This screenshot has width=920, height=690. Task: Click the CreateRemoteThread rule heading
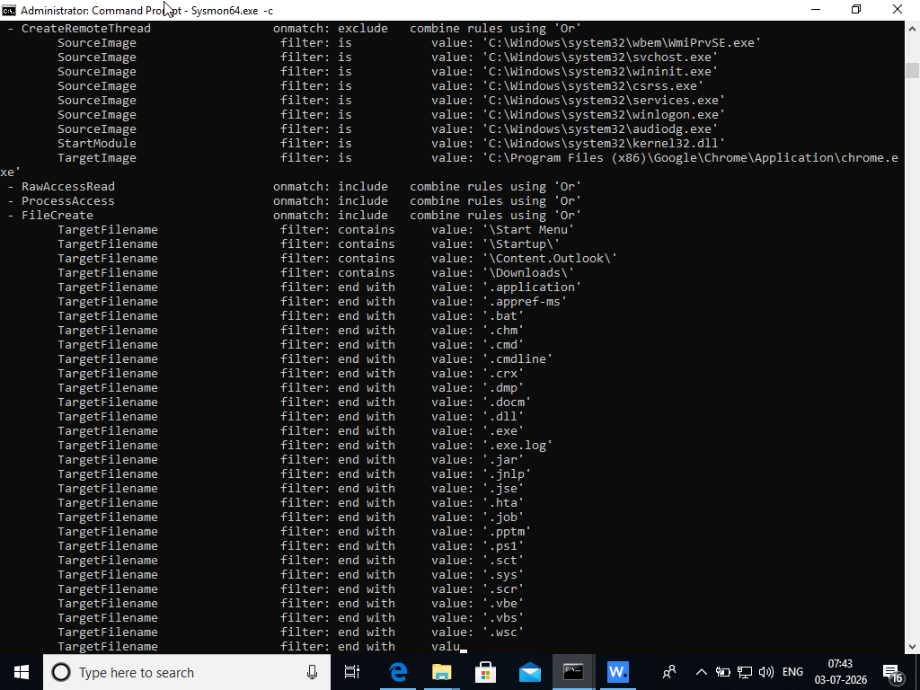tap(86, 28)
